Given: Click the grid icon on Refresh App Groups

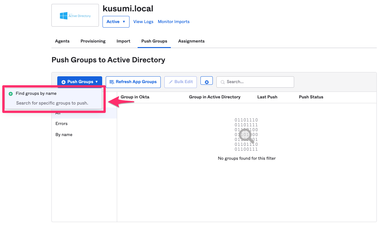Looking at the screenshot, I should click(111, 82).
